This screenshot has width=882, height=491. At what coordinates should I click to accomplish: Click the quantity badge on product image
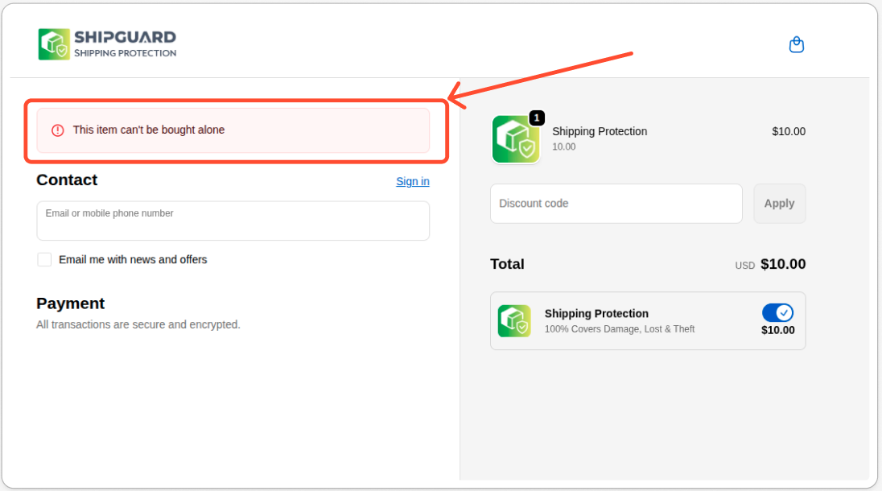537,118
